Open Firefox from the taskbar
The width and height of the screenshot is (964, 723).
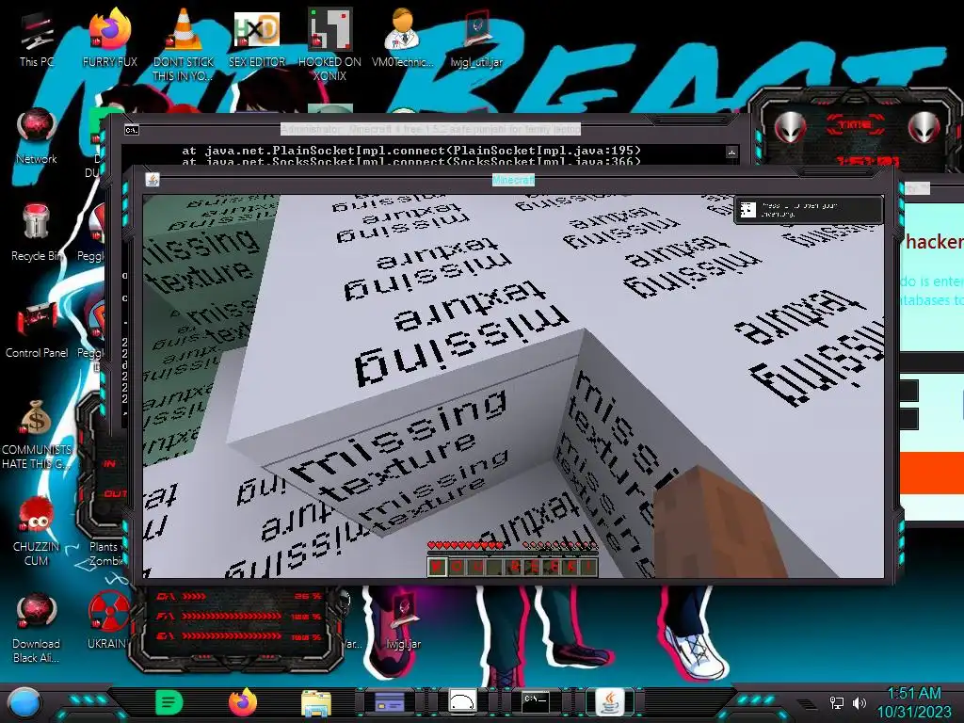(243, 702)
